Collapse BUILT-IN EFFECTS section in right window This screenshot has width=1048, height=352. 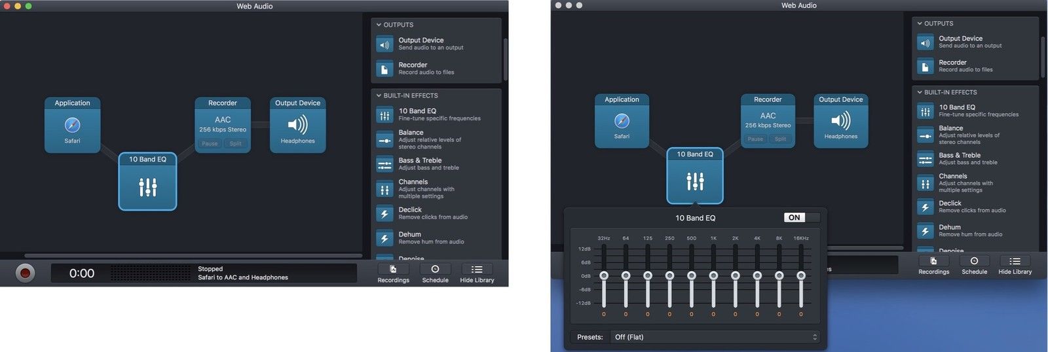pos(920,92)
